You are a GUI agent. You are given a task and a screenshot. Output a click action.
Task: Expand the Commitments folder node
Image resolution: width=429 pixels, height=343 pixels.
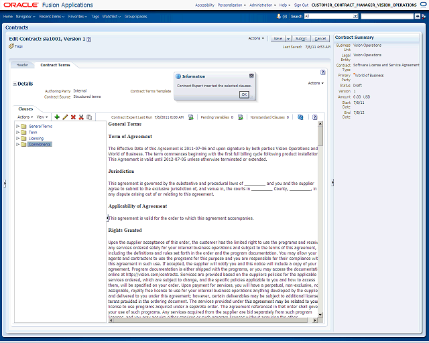pos(18,144)
